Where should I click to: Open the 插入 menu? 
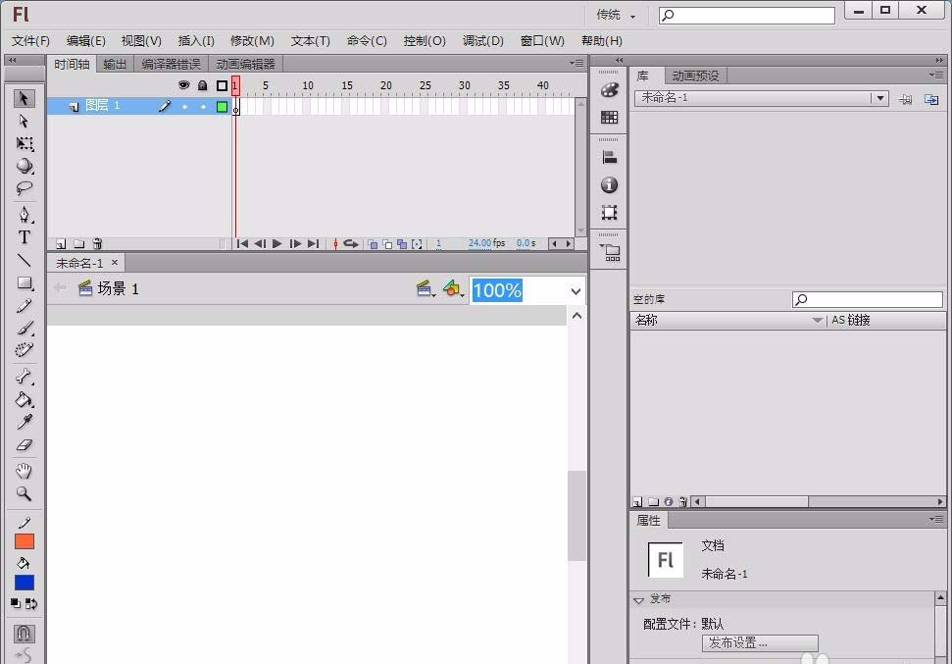195,40
